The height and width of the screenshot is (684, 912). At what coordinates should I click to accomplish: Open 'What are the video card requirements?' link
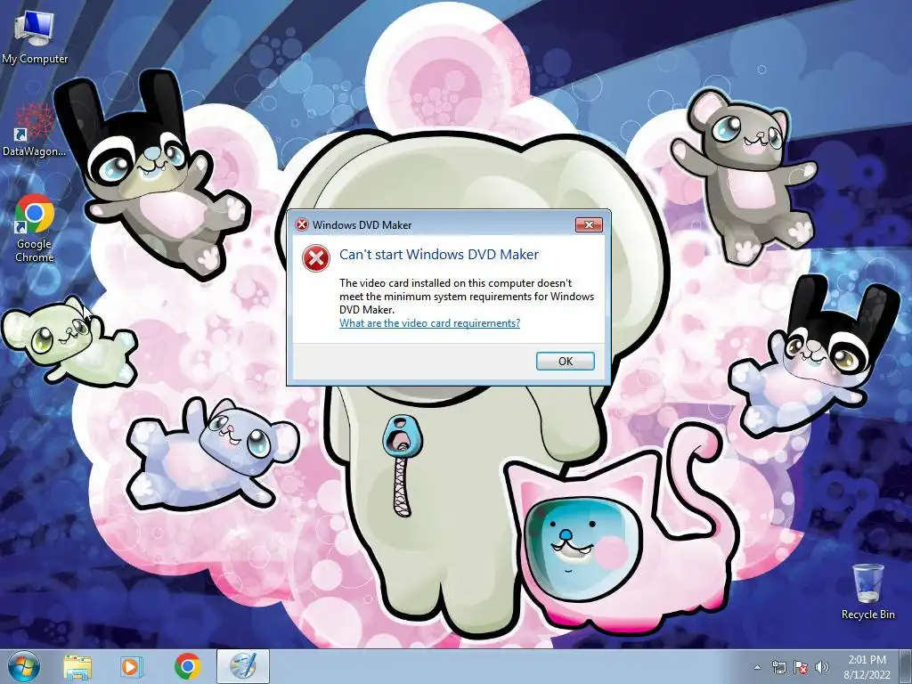click(x=430, y=323)
